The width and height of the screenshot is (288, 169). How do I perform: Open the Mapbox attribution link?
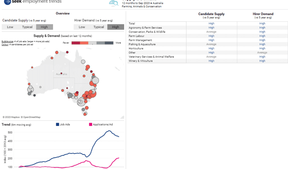[x=11, y=117]
